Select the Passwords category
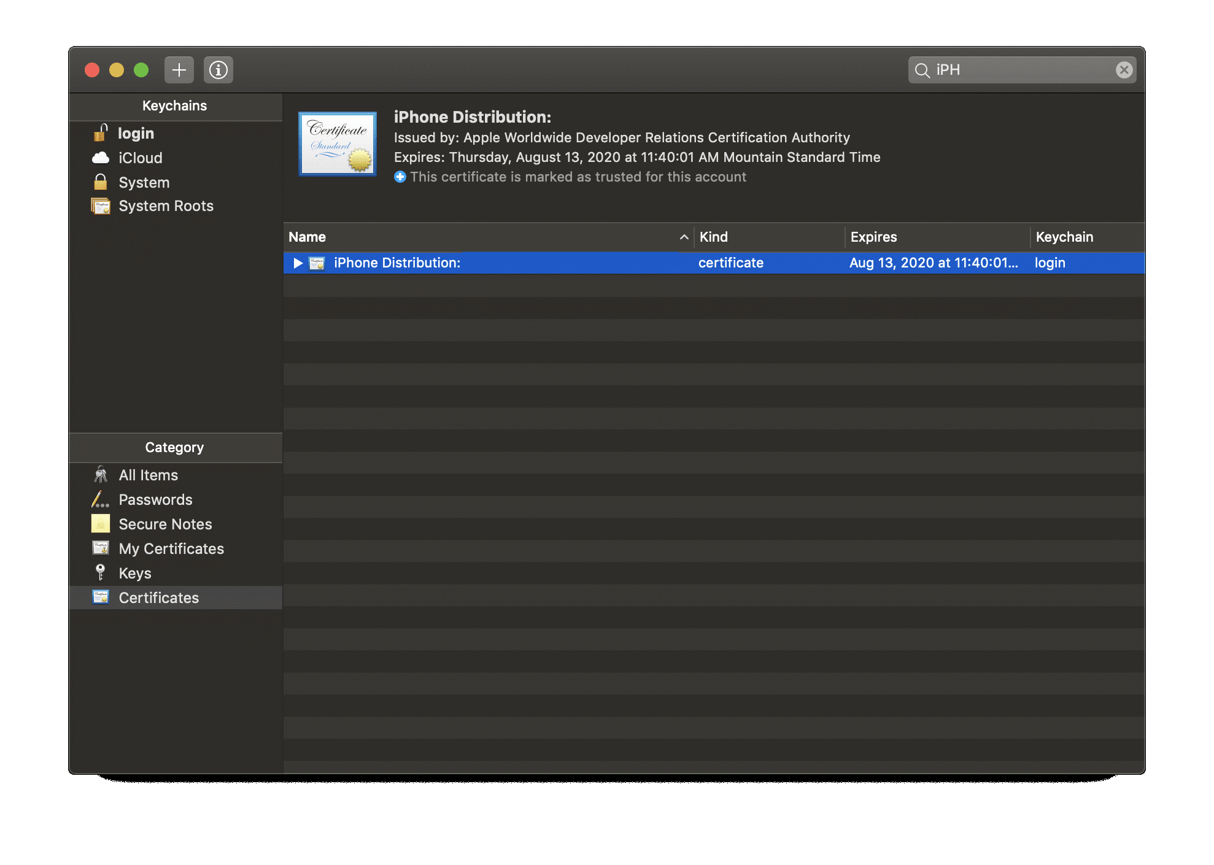This screenshot has width=1214, height=865. tap(155, 500)
